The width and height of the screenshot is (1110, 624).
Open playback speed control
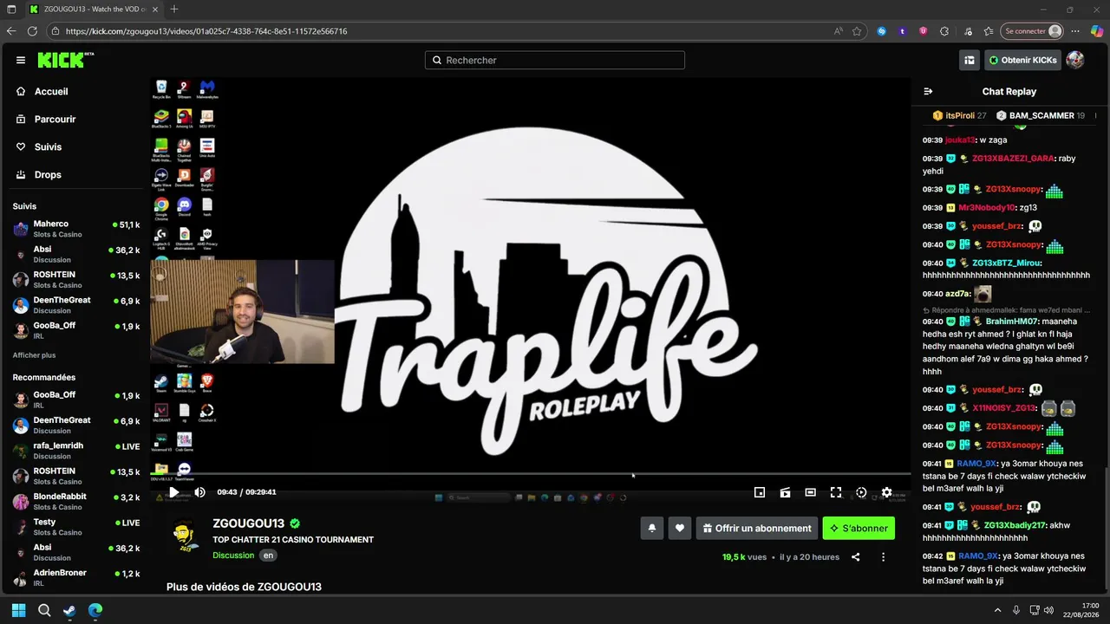[x=861, y=492]
